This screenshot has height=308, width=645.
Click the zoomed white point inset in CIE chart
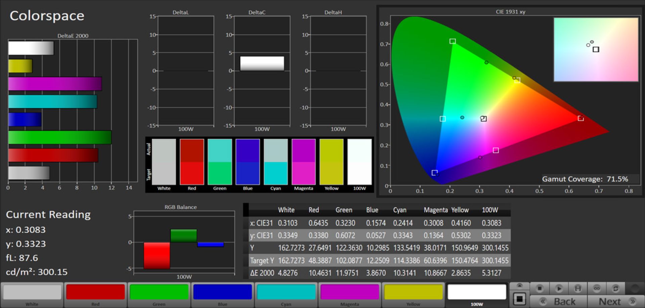[596, 50]
